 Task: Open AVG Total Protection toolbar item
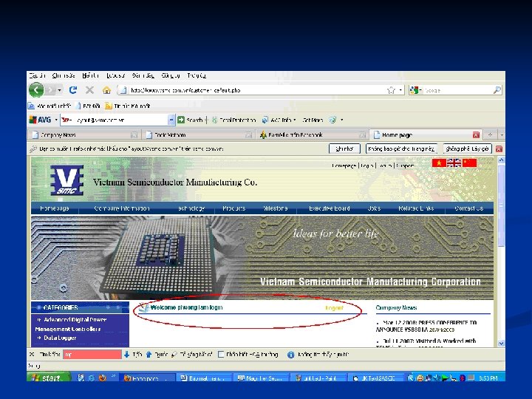[x=234, y=120]
